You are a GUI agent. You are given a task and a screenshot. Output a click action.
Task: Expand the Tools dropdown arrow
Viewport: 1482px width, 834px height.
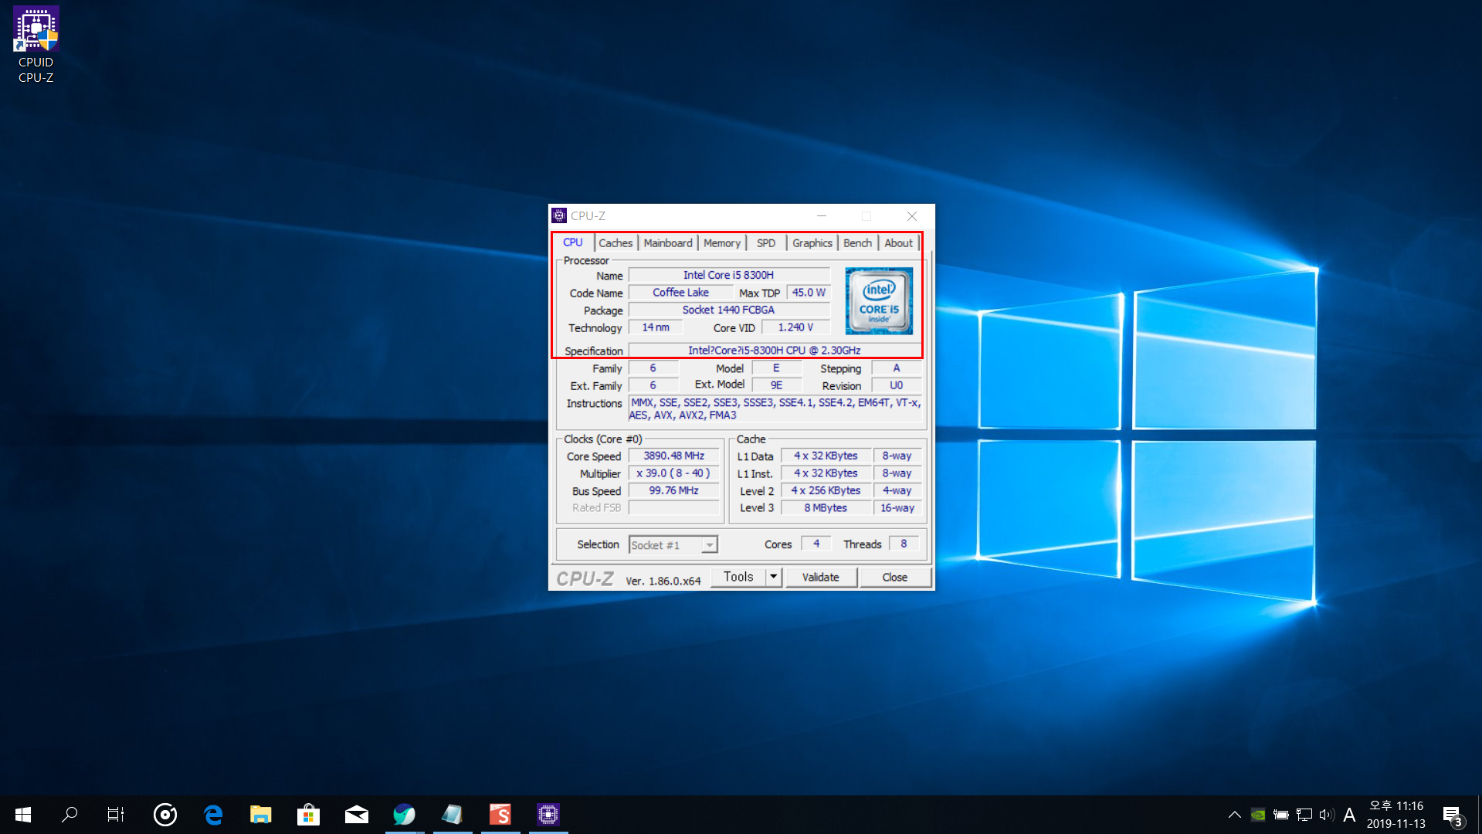coord(774,577)
